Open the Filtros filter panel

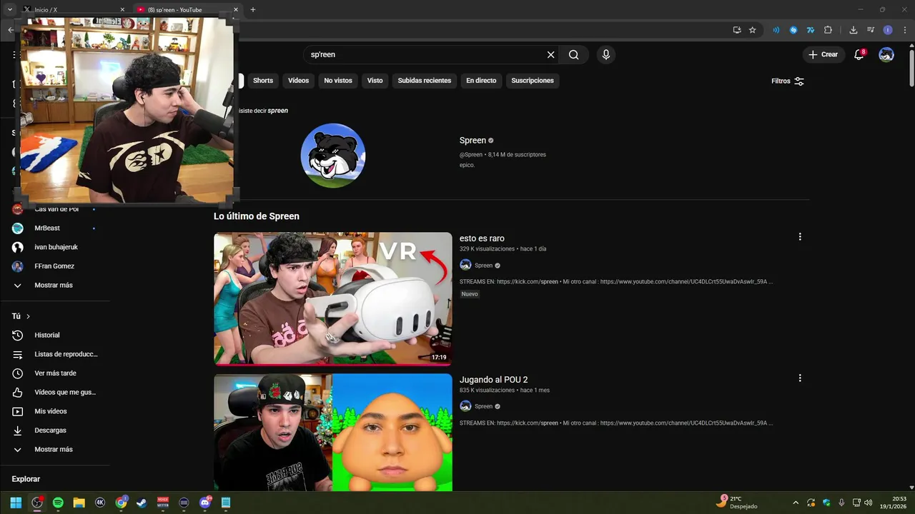click(x=788, y=81)
